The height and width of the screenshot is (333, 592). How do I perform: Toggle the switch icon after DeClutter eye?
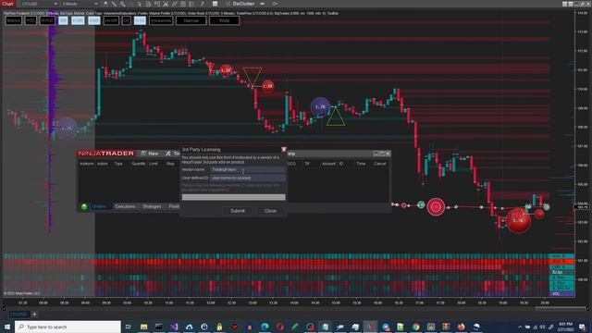[x=276, y=4]
